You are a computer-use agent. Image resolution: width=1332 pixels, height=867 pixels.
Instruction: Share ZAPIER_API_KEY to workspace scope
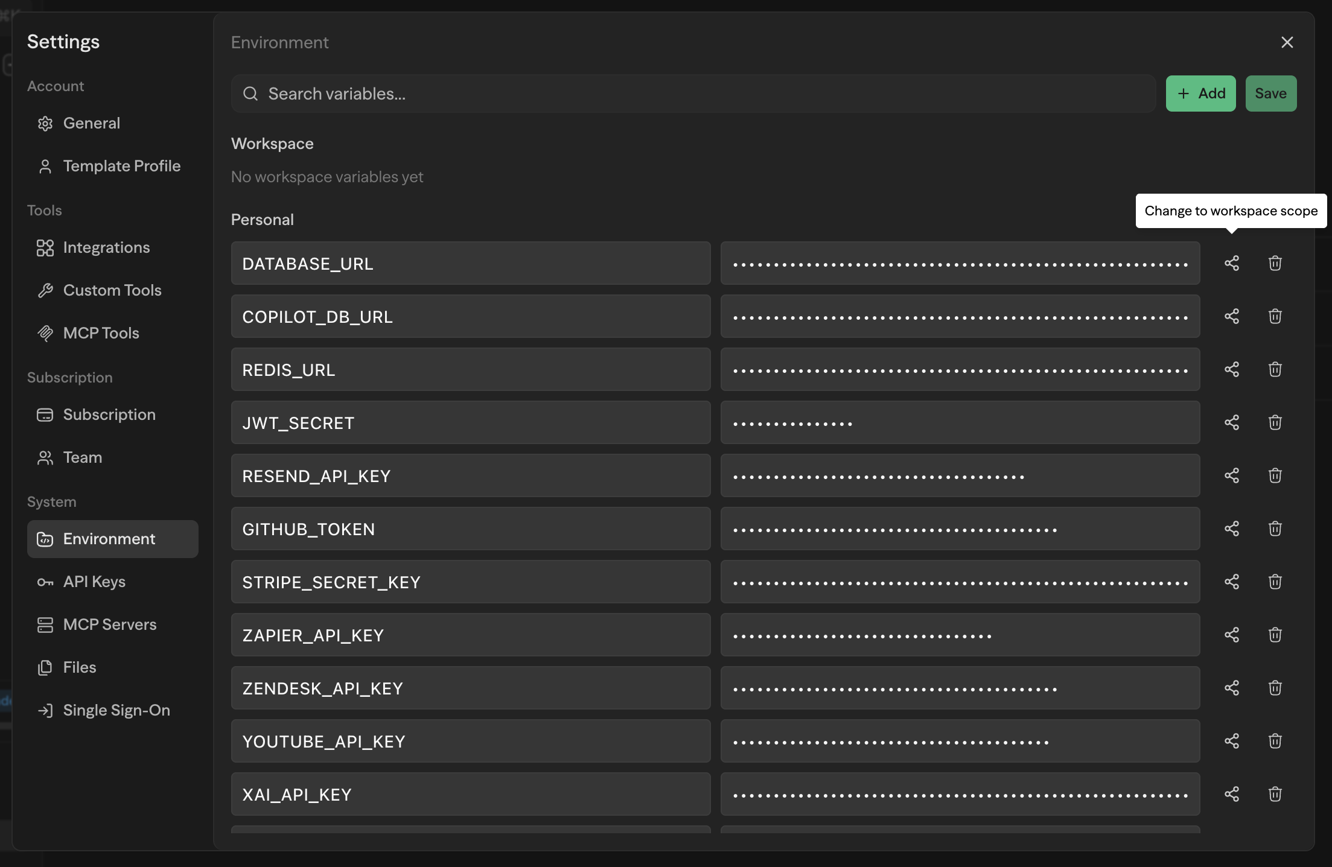[x=1231, y=635]
